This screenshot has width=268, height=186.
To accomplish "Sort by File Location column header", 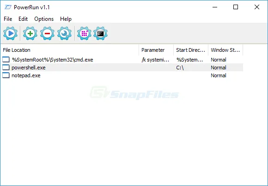I will click(70, 50).
